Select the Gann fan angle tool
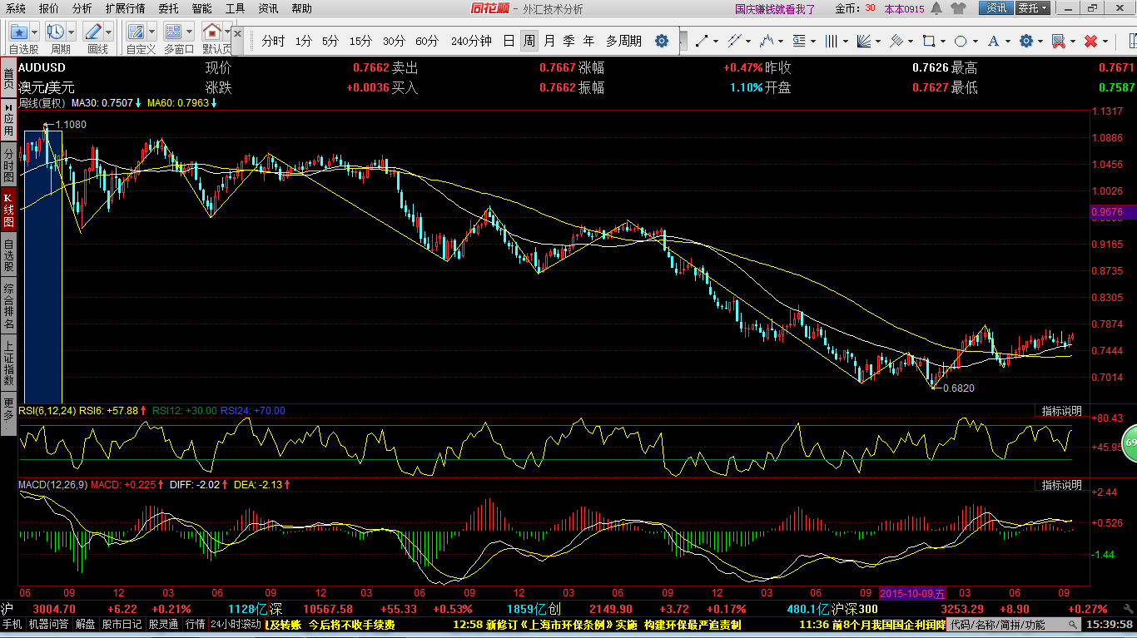1137x638 pixels. point(864,41)
